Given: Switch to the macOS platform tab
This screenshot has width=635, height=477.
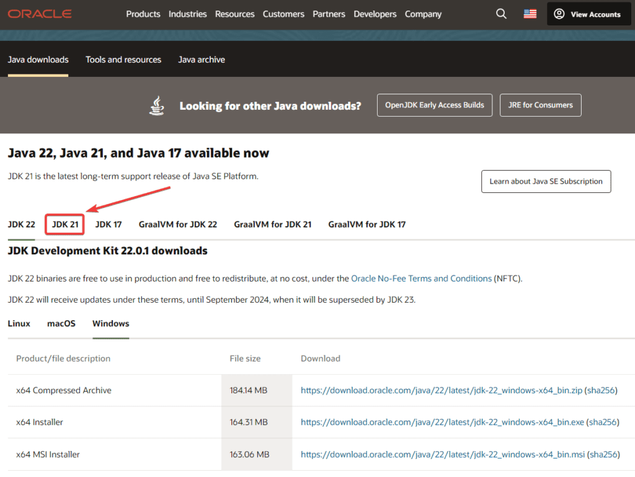Looking at the screenshot, I should [x=61, y=323].
